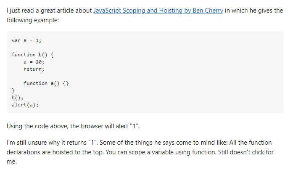Click the 'following example:' text
293x172 pixels.
pos(33,20)
